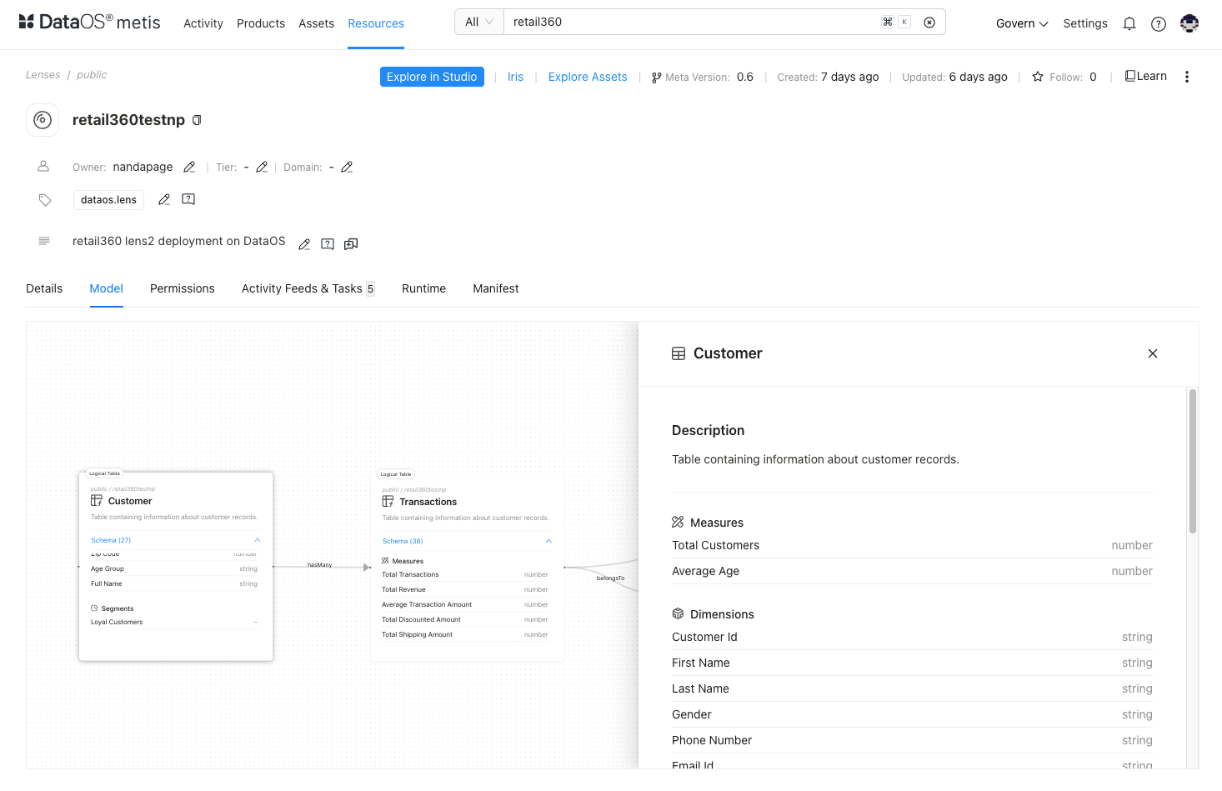Switch to the Details tab

point(44,288)
